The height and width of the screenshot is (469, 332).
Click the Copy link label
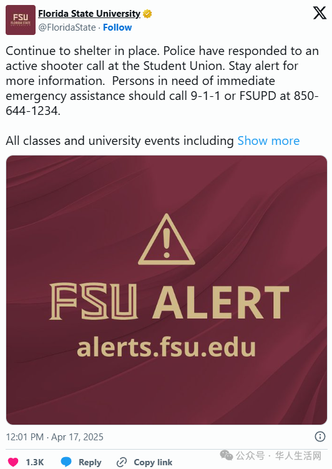pos(153,462)
